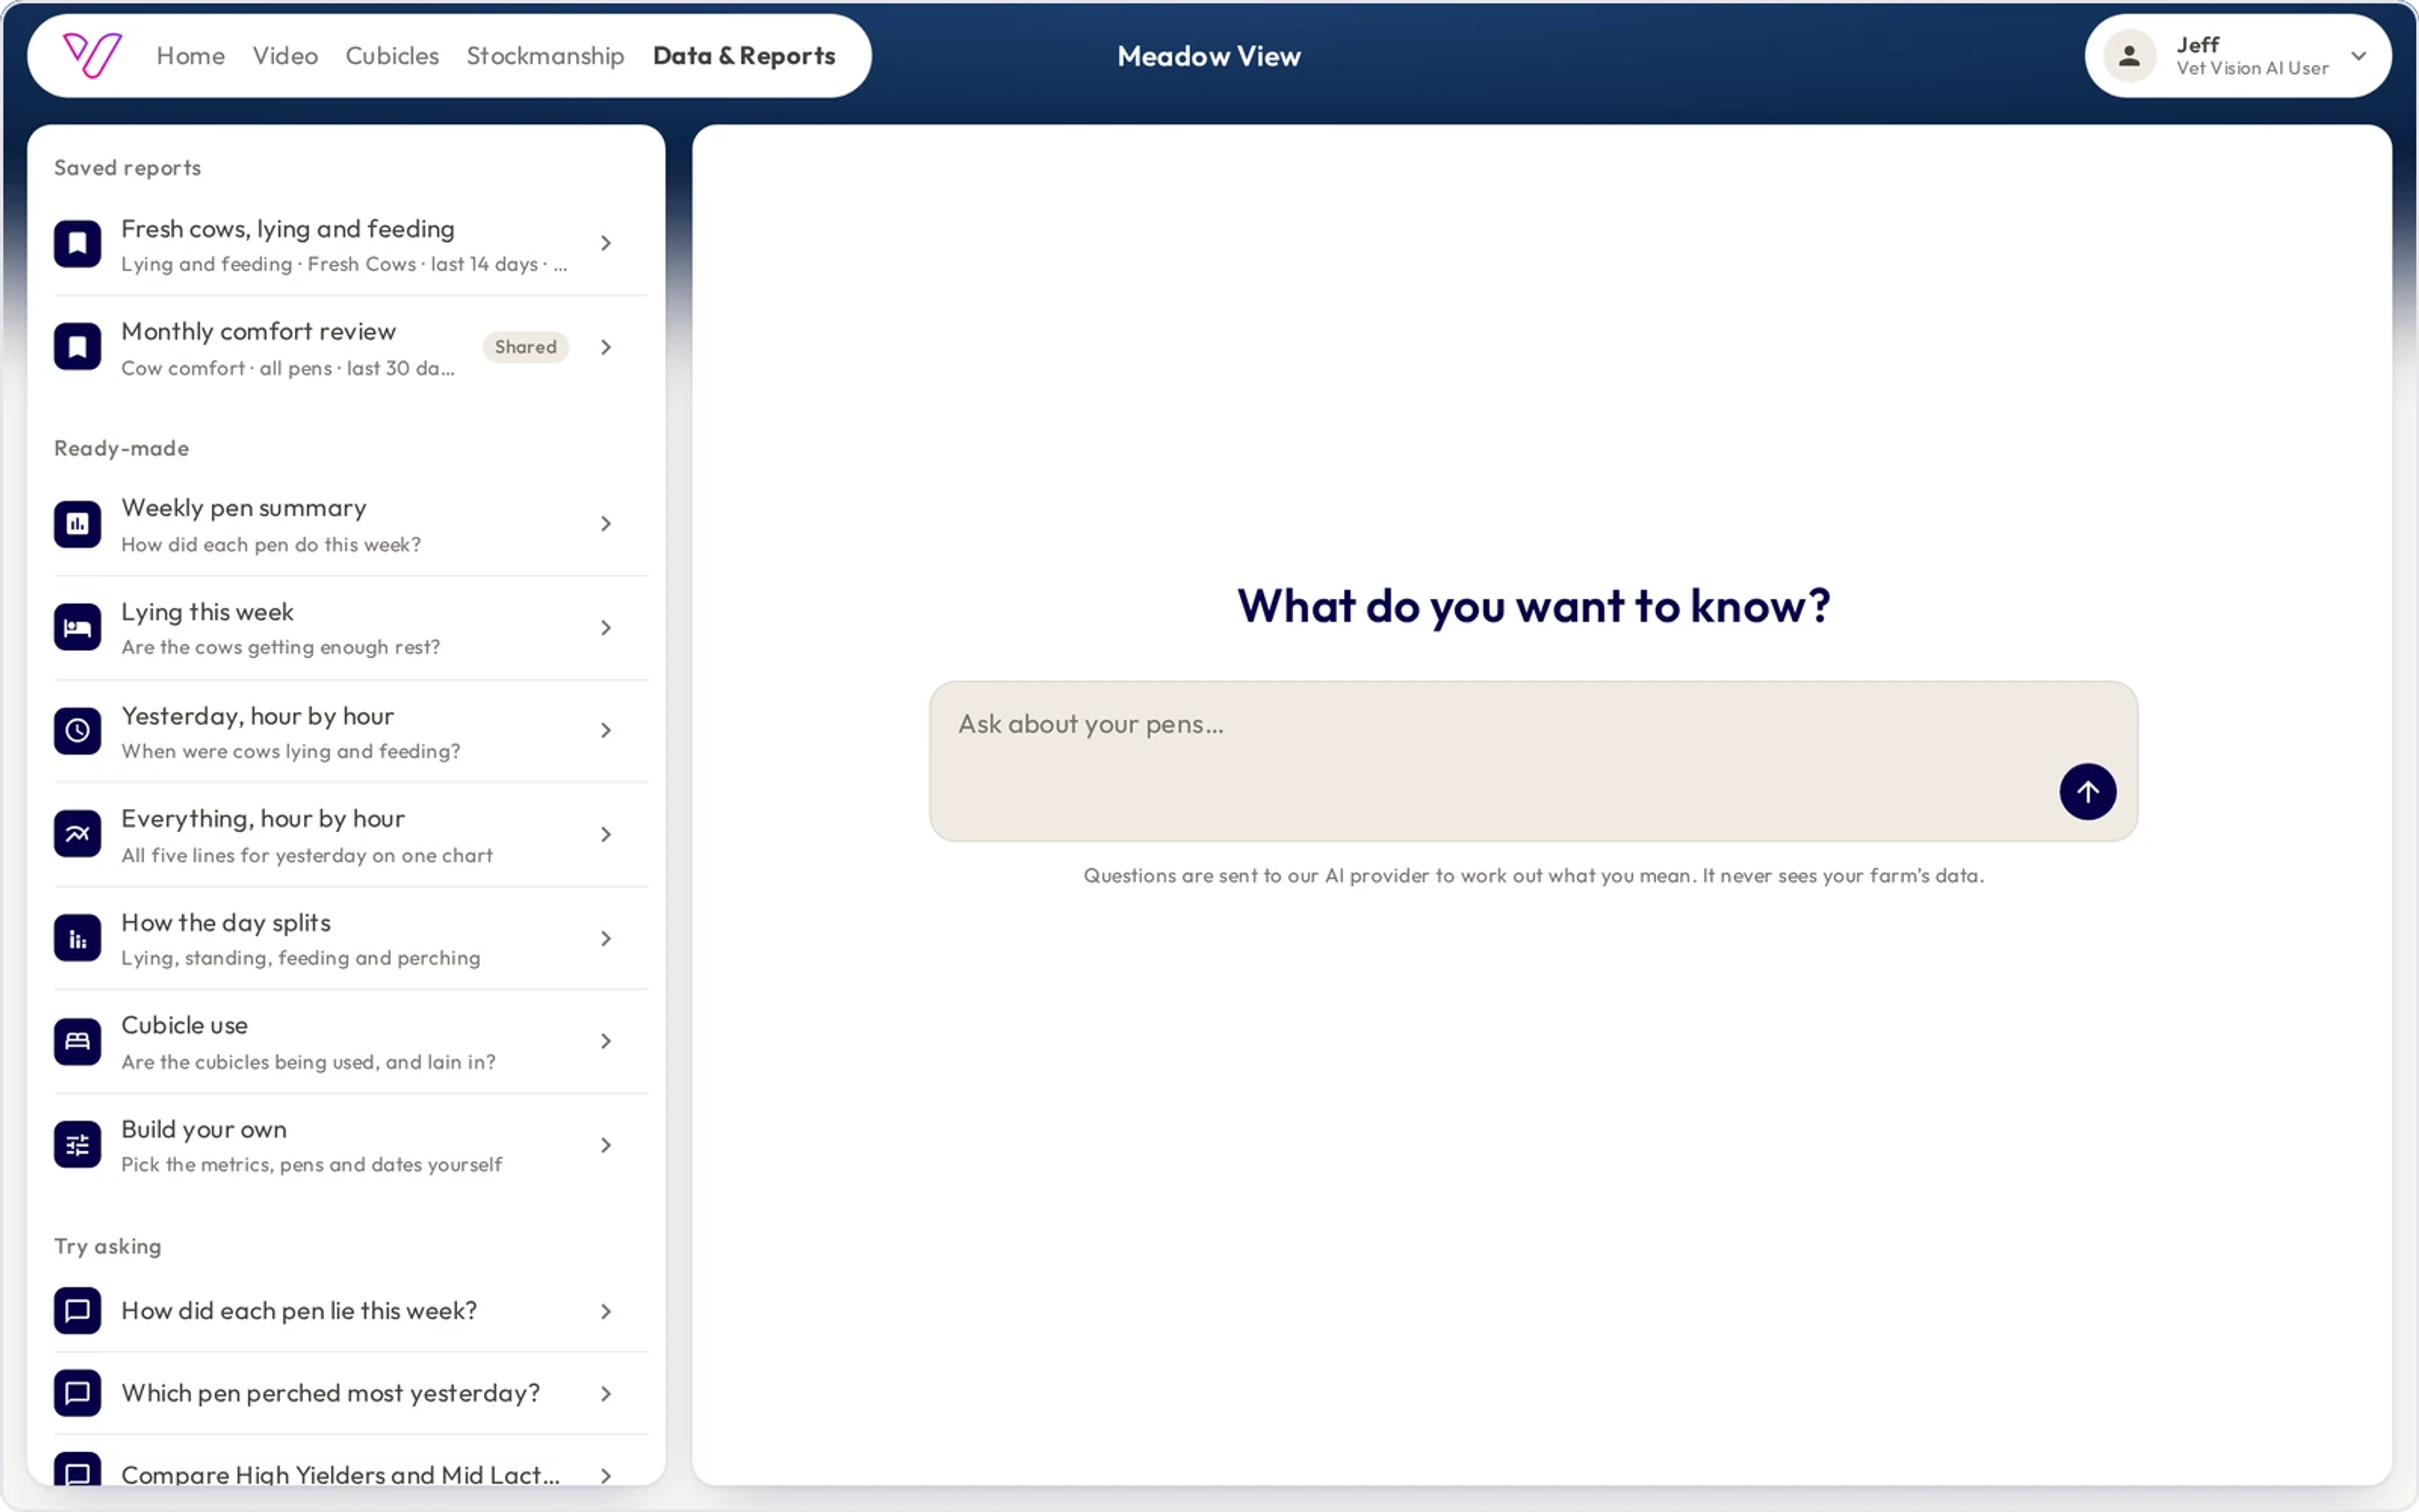Image resolution: width=2419 pixels, height=1512 pixels.
Task: Click the user avatar icon next to Jeff
Action: pos(2129,56)
